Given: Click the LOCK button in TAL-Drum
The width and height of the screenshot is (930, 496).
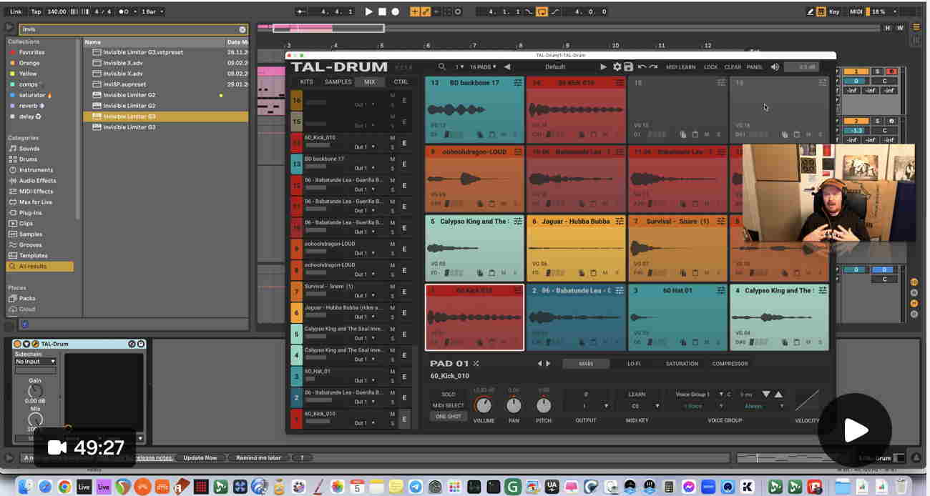Looking at the screenshot, I should [710, 67].
